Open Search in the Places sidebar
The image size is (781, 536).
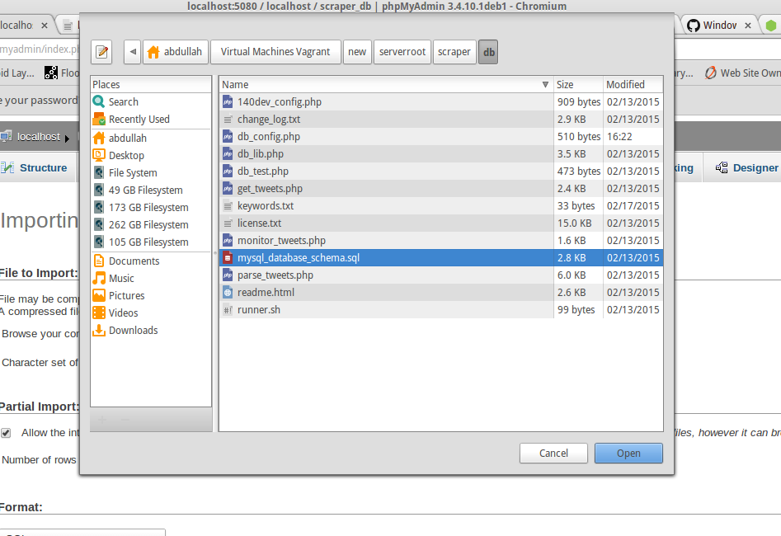pos(151,101)
